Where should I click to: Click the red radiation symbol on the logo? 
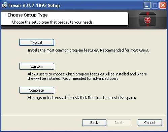point(147,20)
